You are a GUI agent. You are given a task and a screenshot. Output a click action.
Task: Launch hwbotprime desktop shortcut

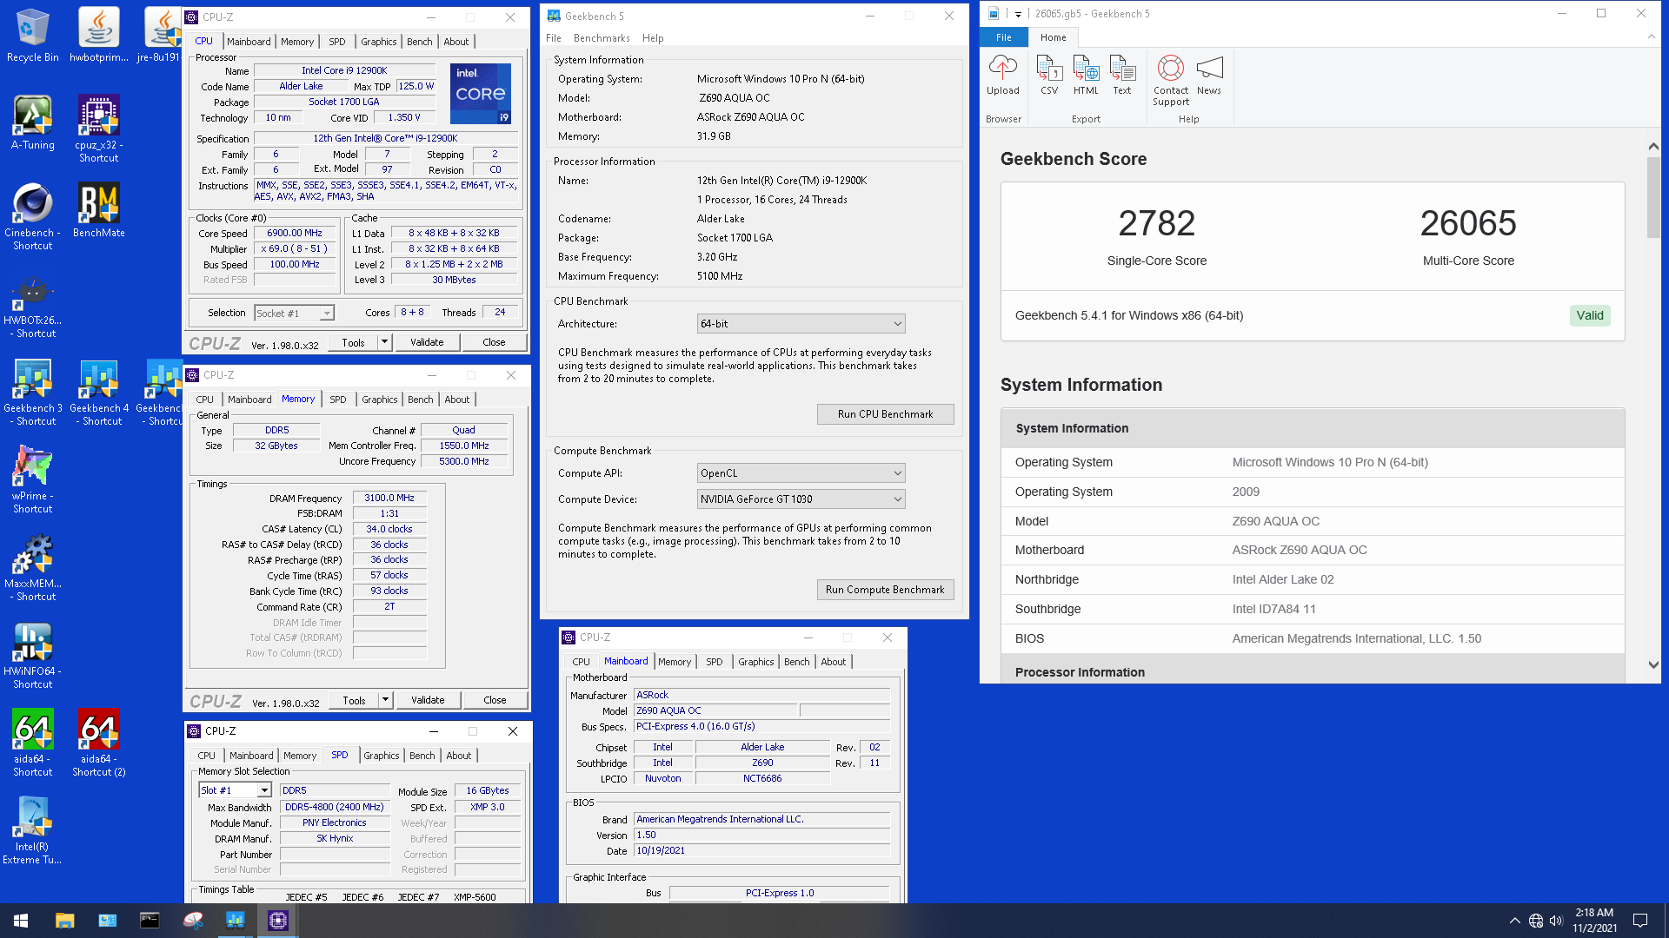pyautogui.click(x=98, y=35)
